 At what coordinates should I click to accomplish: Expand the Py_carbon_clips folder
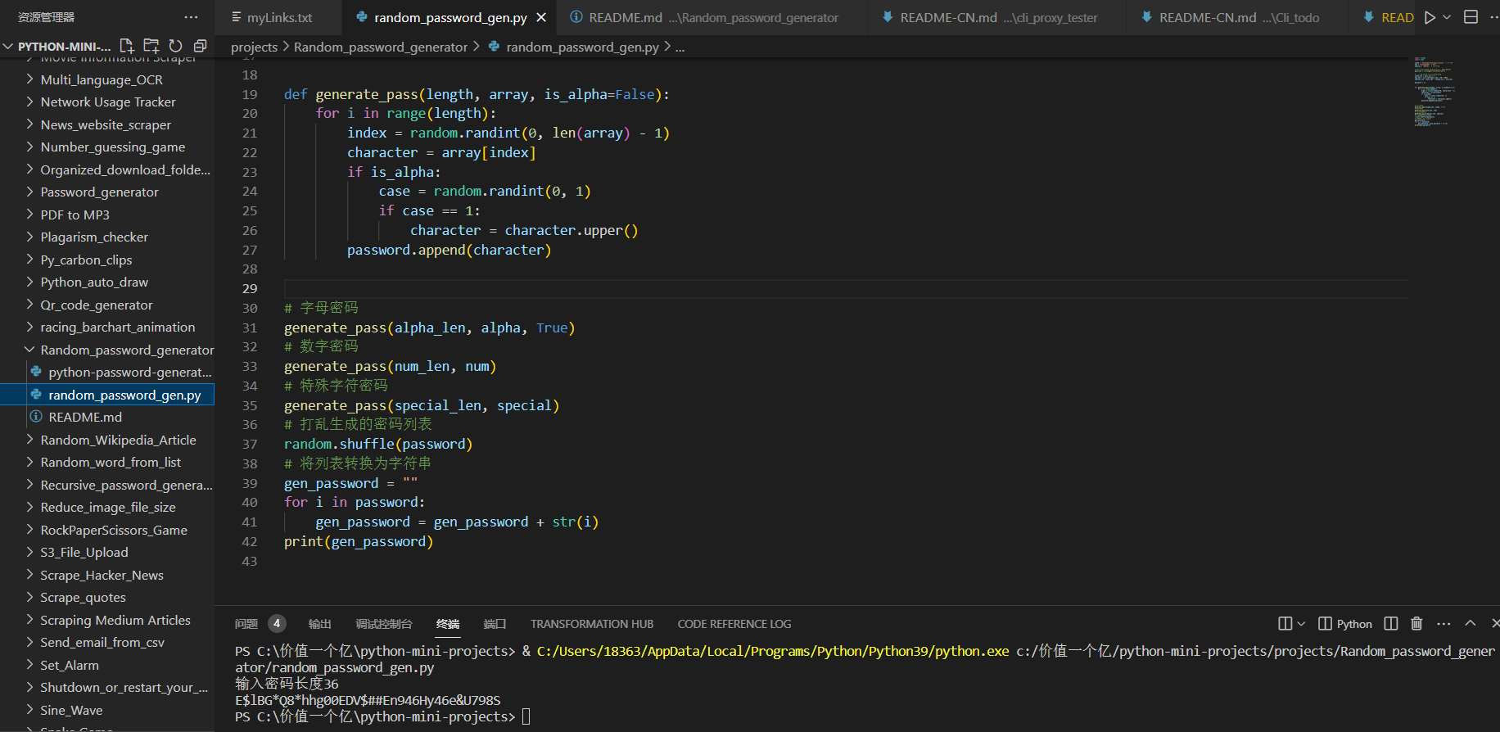107,260
